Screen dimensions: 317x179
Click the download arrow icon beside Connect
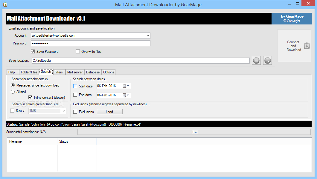coord(307,46)
